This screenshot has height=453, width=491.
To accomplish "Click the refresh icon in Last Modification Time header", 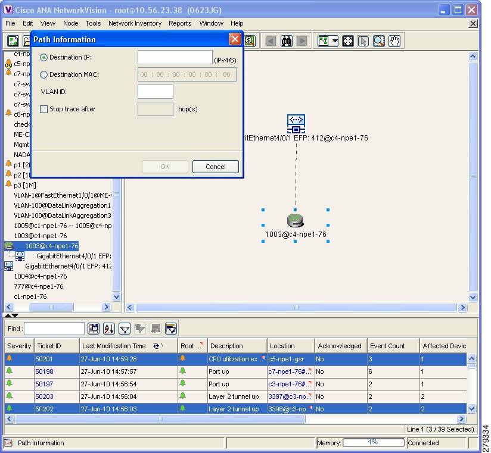I will pyautogui.click(x=156, y=346).
